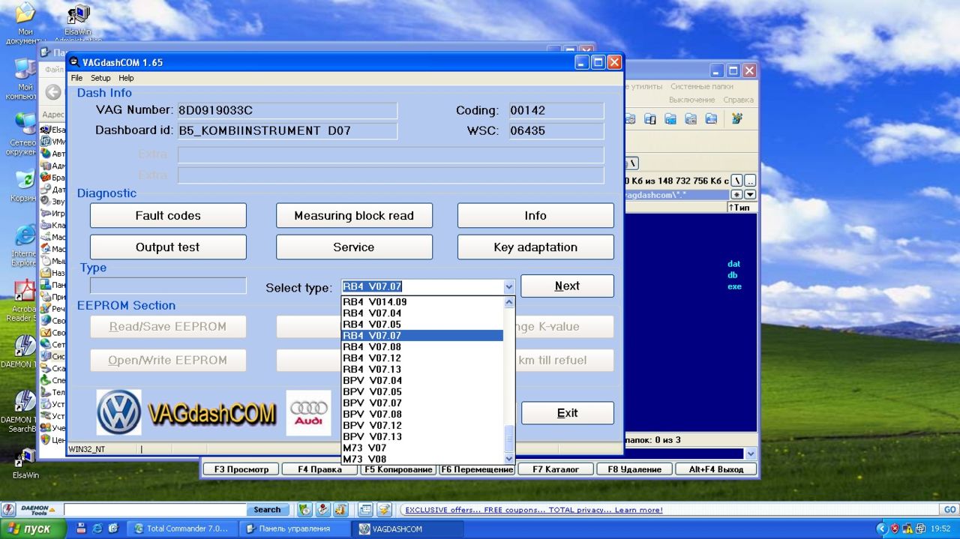Click the Audi logo in VAGdashCOM
The width and height of the screenshot is (960, 539).
(308, 412)
